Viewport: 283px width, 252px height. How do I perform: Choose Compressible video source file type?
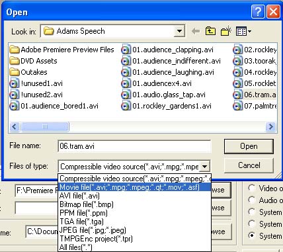pos(134,179)
